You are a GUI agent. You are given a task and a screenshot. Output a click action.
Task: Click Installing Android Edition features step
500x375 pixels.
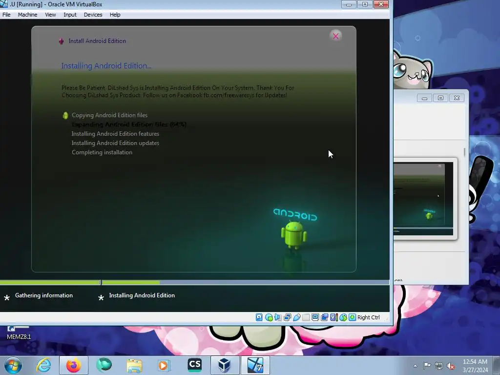115,134
